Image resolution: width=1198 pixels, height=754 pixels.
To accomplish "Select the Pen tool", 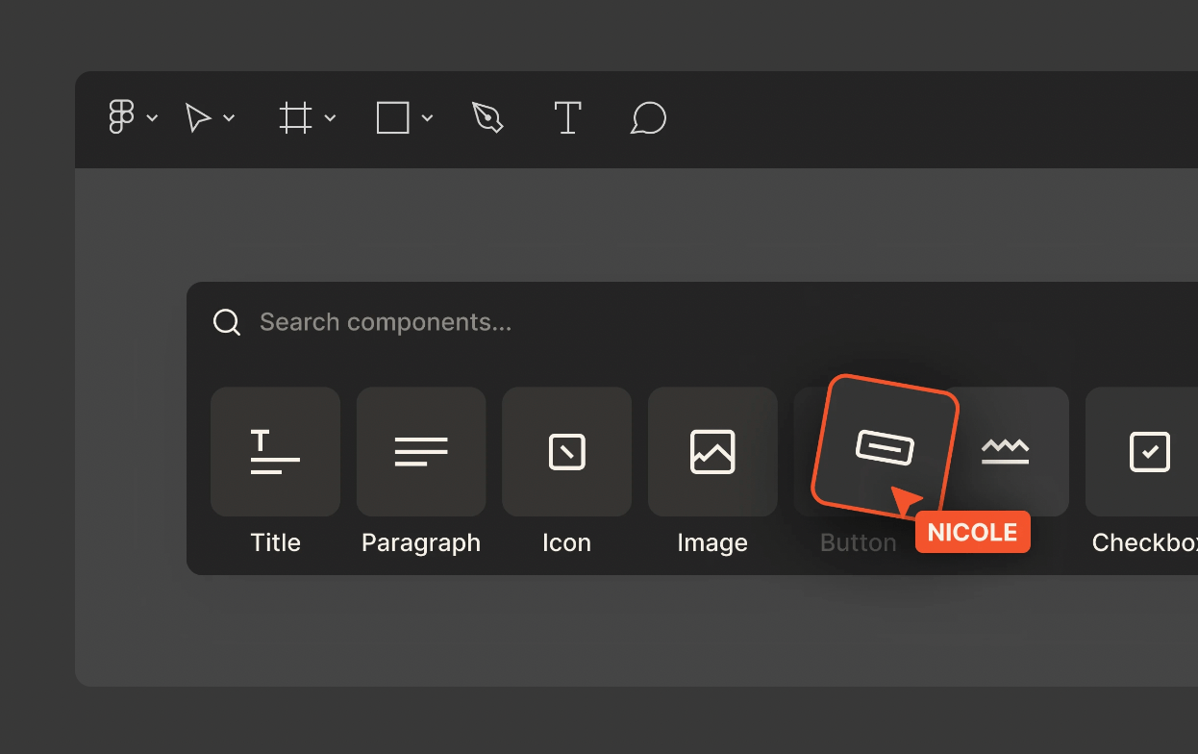I will click(x=488, y=118).
